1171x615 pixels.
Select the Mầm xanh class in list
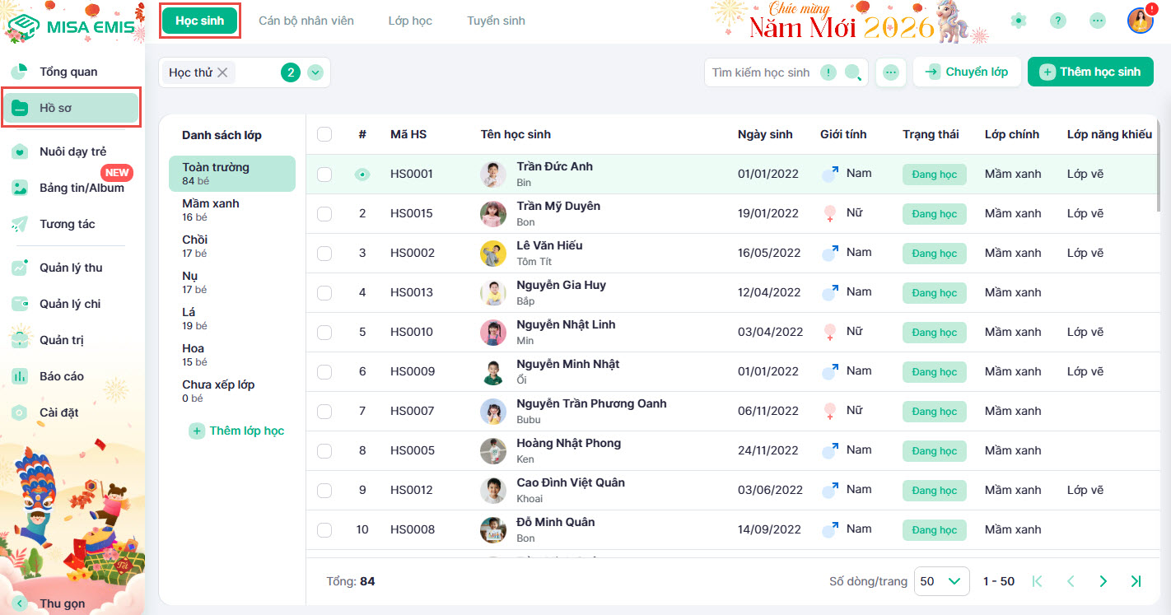pyautogui.click(x=211, y=209)
